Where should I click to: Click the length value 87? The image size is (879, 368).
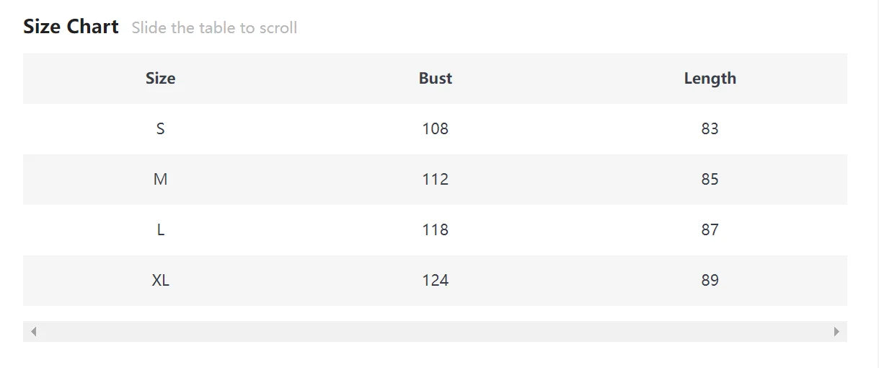pos(710,230)
